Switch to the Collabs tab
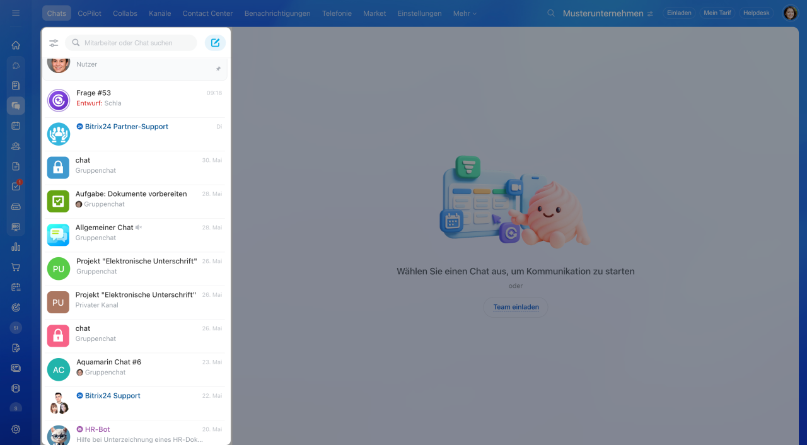Screen dimensions: 807x445 tap(125, 13)
